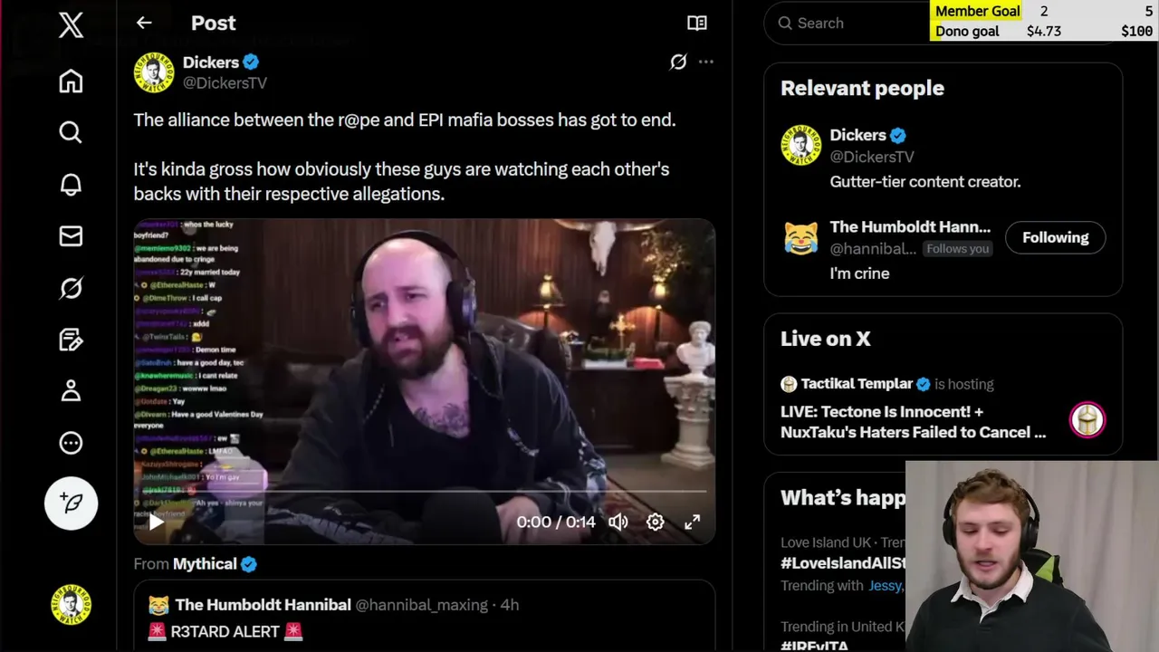Screen dimensions: 1159x652
Task: Click in the Search input field
Action: click(847, 24)
